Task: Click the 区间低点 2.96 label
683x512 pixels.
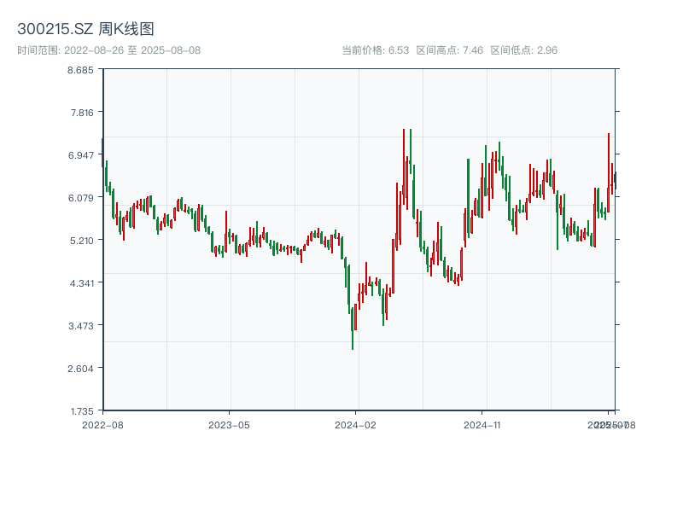Action: click(523, 50)
